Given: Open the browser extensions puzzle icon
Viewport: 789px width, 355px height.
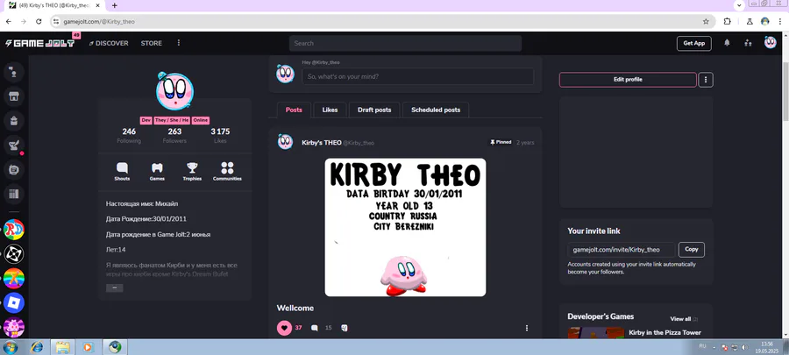Looking at the screenshot, I should click(727, 22).
